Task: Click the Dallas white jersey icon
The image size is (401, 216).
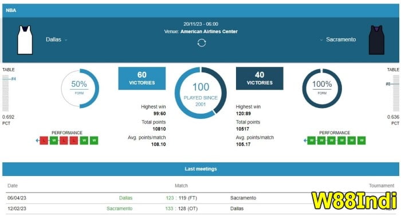Action: 25,40
